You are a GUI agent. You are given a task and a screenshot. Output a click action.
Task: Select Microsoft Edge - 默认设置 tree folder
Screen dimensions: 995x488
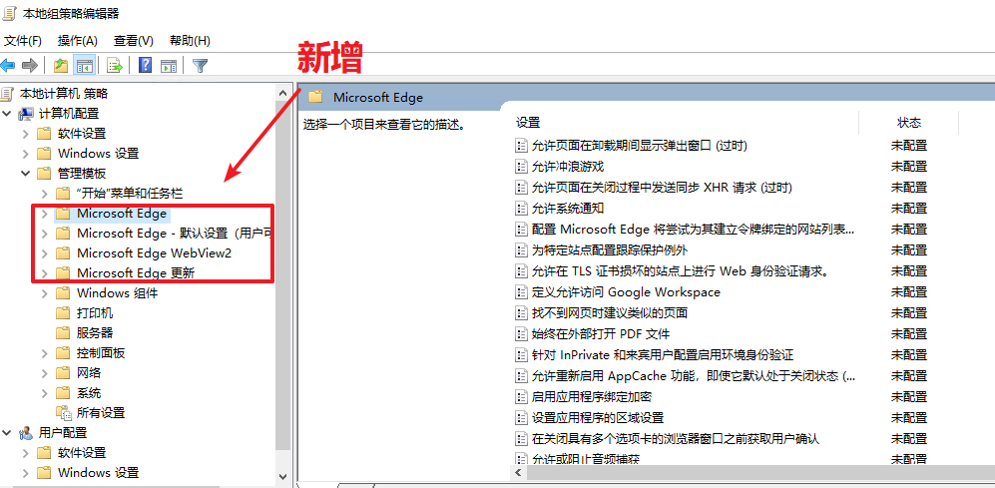(x=176, y=234)
